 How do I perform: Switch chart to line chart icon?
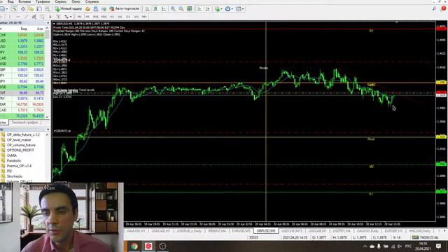coord(164,9)
